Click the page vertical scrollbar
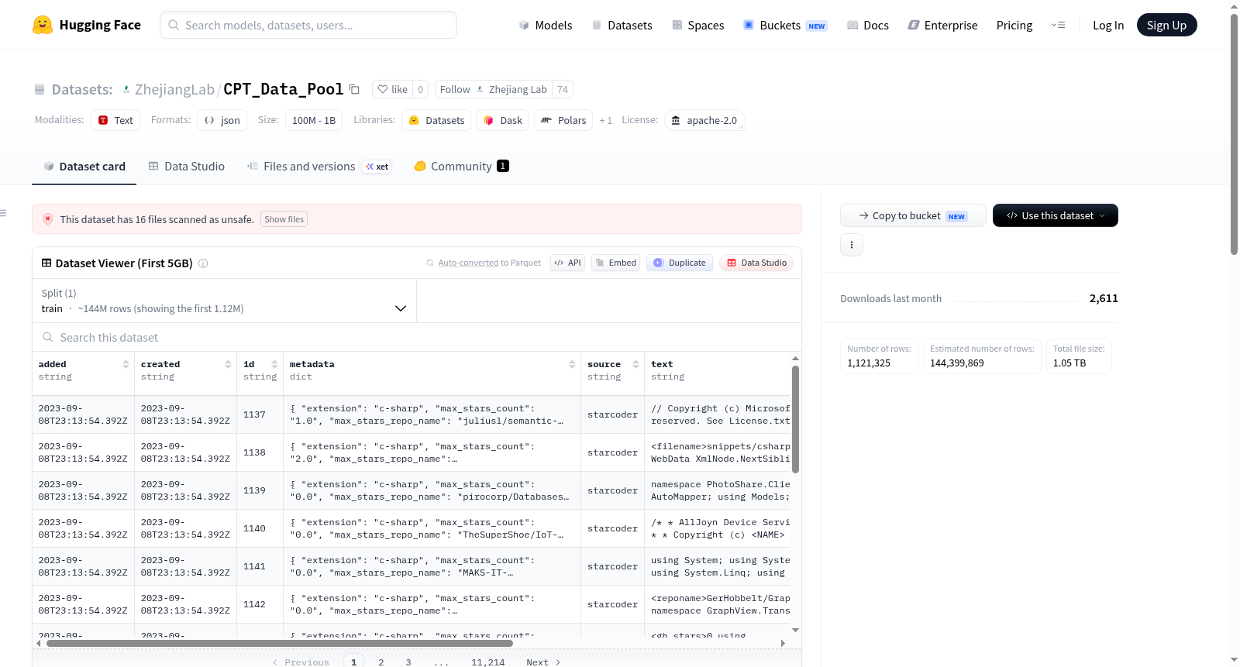 pos(1234,134)
